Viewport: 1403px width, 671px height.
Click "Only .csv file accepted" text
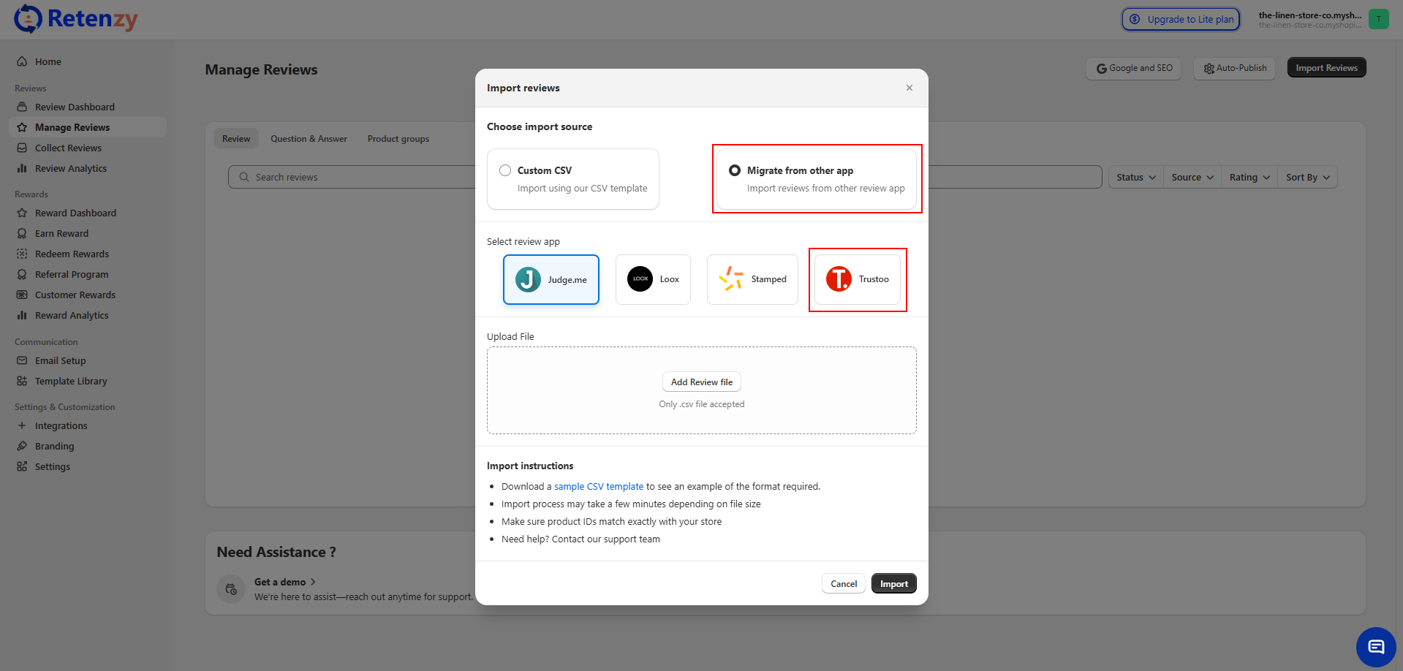point(702,404)
